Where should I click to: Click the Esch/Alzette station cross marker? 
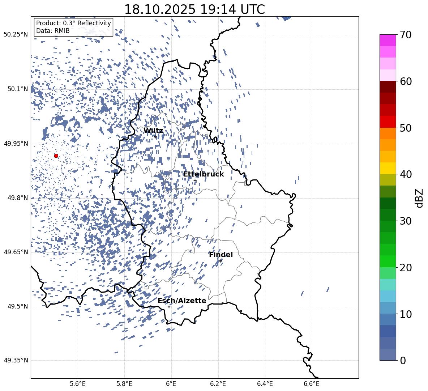[x=169, y=307]
